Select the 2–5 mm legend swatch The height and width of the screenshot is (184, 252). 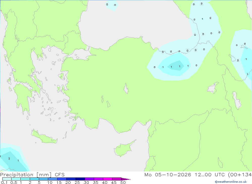[x=34, y=179]
